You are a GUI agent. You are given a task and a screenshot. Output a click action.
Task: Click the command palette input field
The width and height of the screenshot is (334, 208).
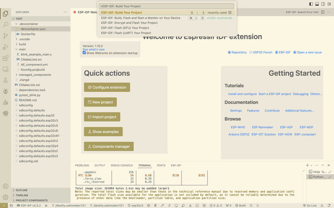pos(167,6)
